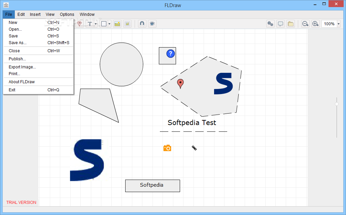Close the FLDraw window
This screenshot has width=346, height=215.
click(x=336, y=4)
